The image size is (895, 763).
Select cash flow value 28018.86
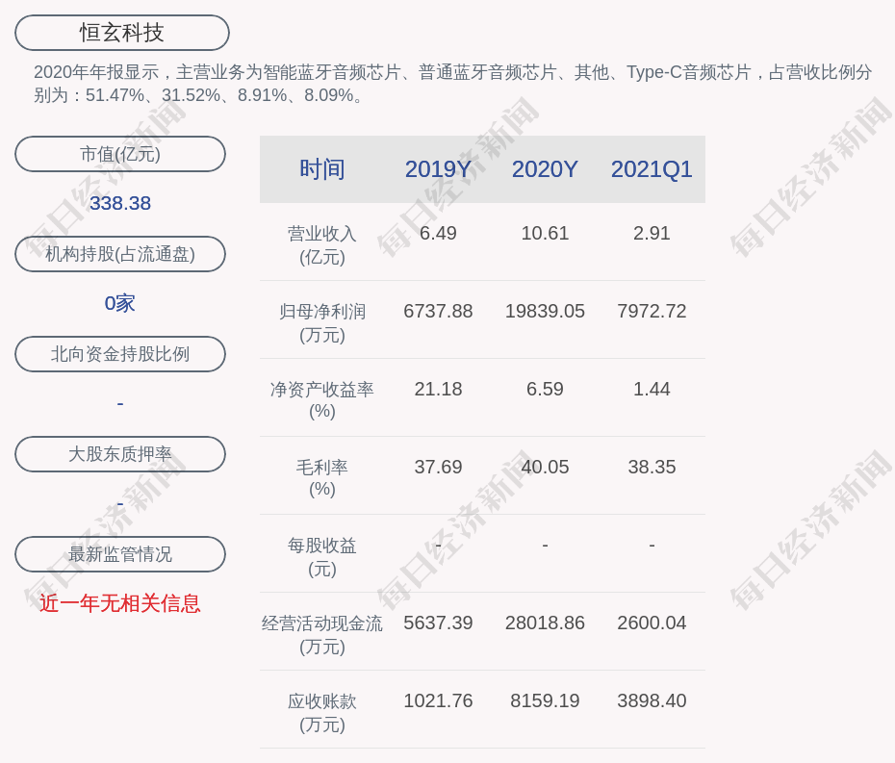click(545, 623)
